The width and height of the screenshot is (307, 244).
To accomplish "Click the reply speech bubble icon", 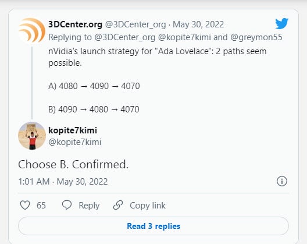I will click(x=66, y=205).
